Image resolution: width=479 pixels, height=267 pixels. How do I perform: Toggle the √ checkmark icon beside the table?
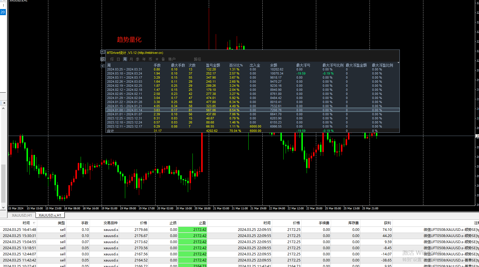pyautogui.click(x=103, y=66)
